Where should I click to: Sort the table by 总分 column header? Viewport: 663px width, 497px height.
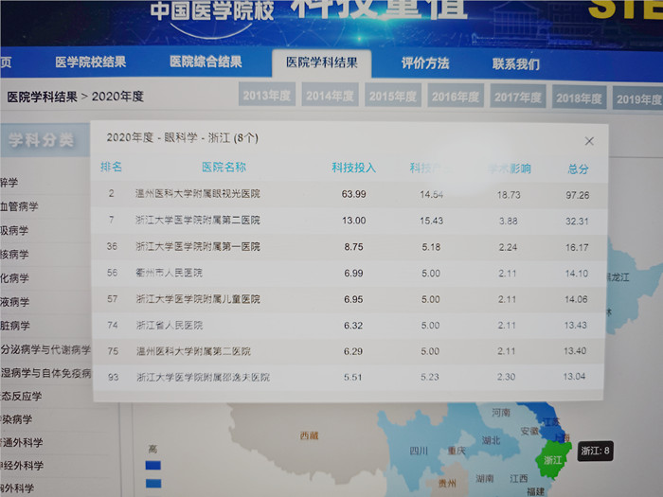(x=578, y=169)
